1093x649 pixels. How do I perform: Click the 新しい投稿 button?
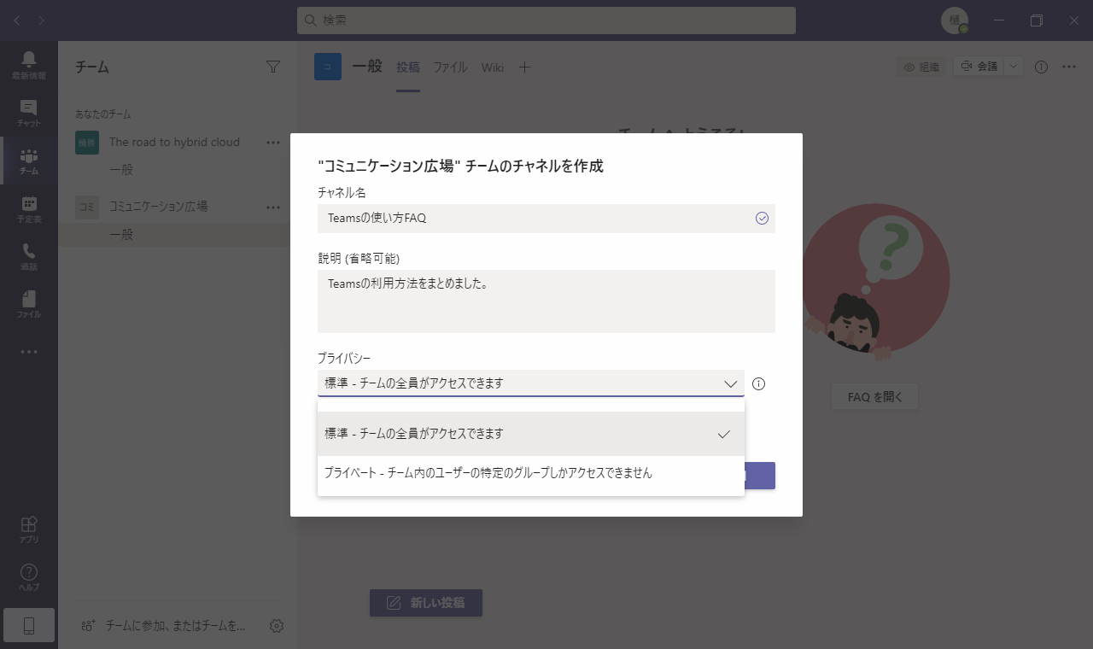coord(426,603)
